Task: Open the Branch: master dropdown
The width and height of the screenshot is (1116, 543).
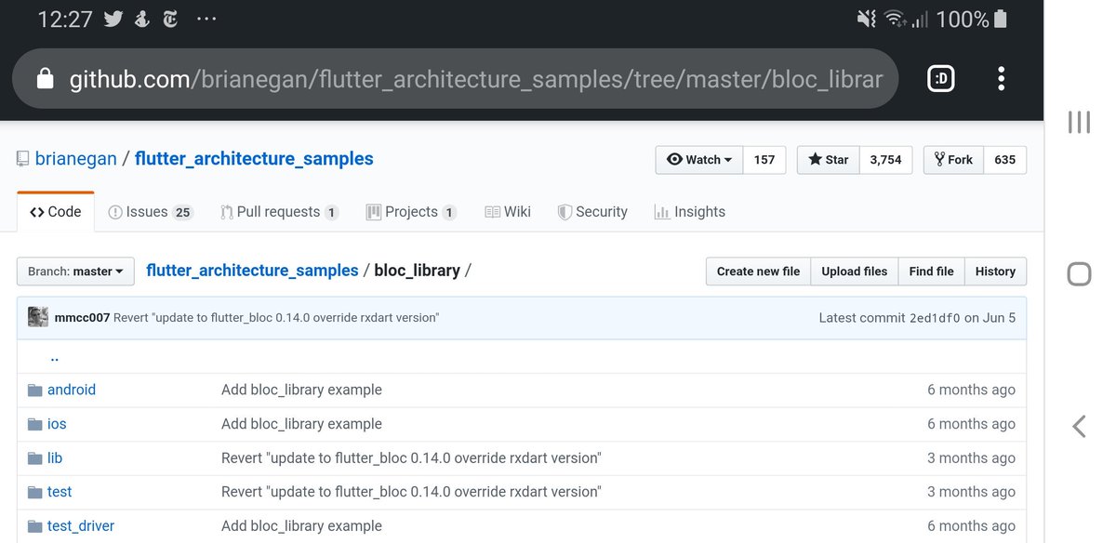Action: coord(75,271)
